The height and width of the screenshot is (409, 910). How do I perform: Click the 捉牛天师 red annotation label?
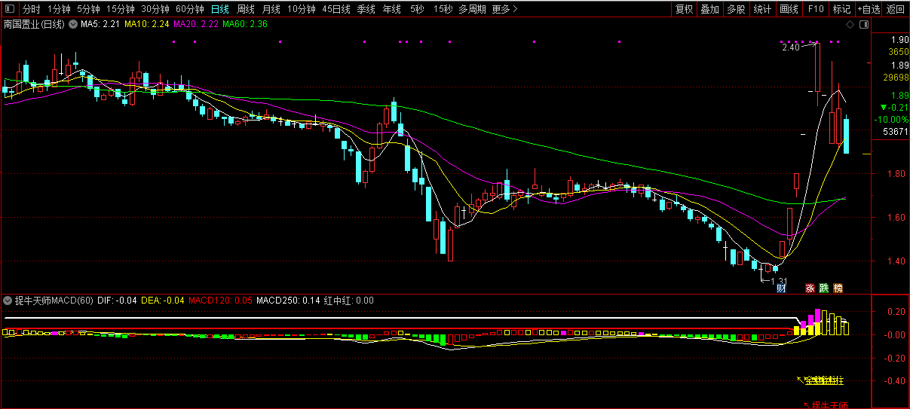click(829, 405)
